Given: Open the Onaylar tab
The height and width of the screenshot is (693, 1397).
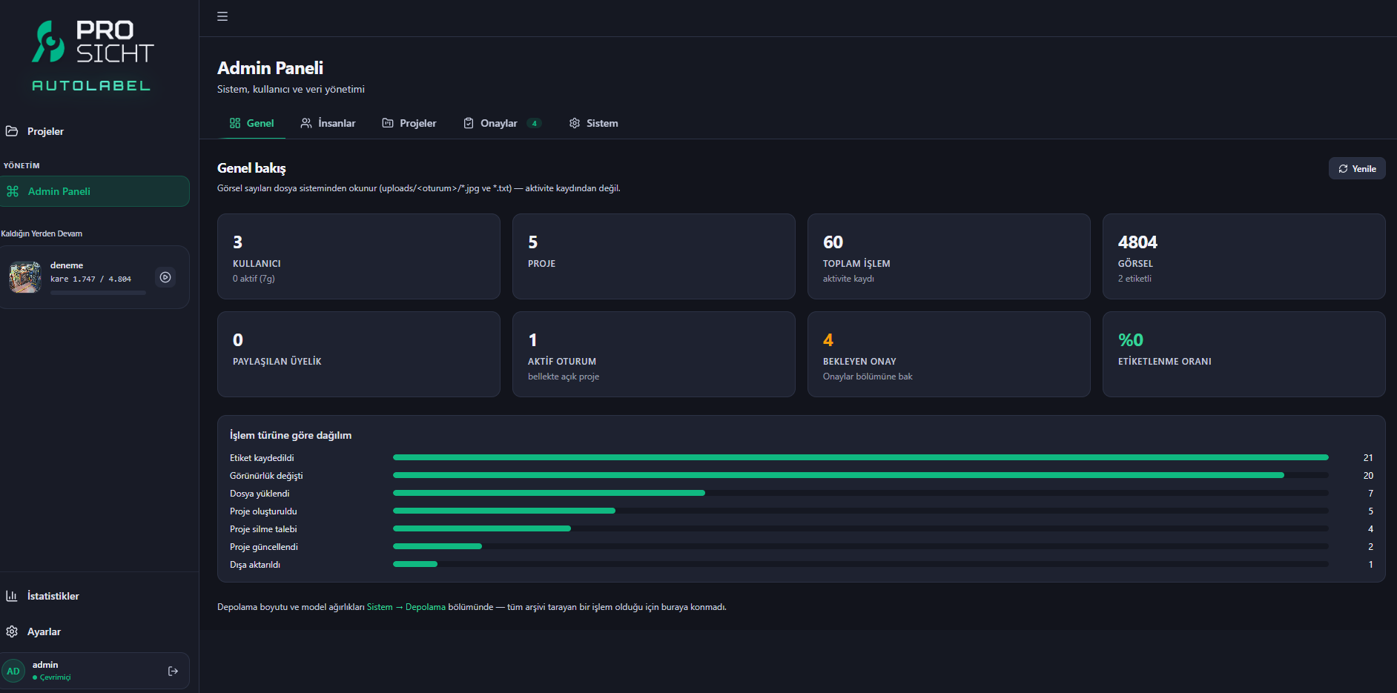Looking at the screenshot, I should tap(502, 123).
